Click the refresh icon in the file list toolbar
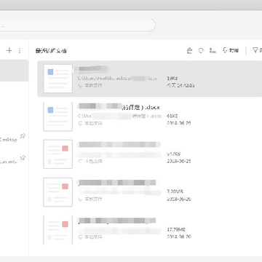Image resolution: width=262 pixels, height=262 pixels. [201, 50]
